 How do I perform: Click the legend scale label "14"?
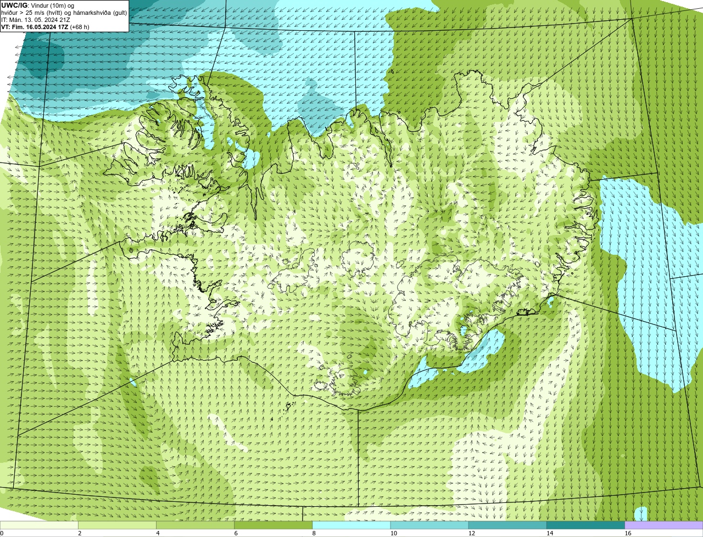(x=549, y=533)
